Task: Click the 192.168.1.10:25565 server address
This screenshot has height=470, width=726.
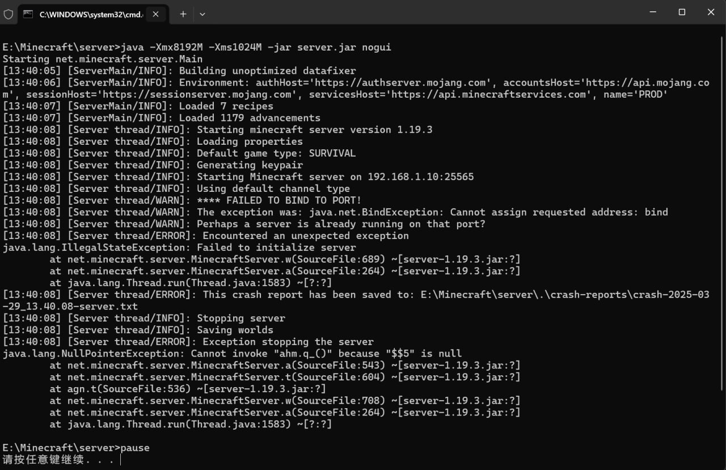Action: pyautogui.click(x=420, y=177)
